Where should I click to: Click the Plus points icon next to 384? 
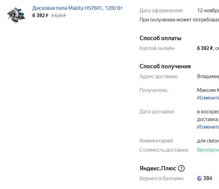click(x=200, y=178)
